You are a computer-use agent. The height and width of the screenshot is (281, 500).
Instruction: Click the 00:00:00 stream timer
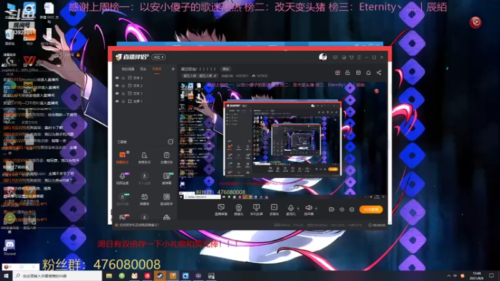click(377, 225)
